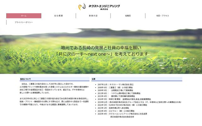
Task: Click the 2009年9月 太陽電池工場 entry
Action: tap(115, 90)
